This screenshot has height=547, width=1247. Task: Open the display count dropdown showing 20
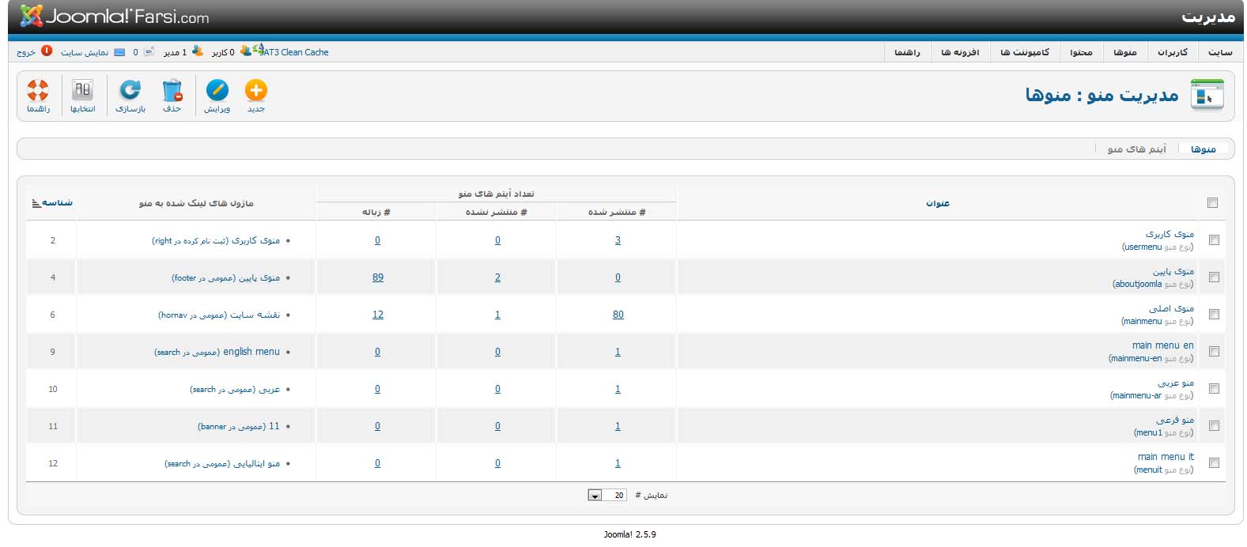[595, 496]
